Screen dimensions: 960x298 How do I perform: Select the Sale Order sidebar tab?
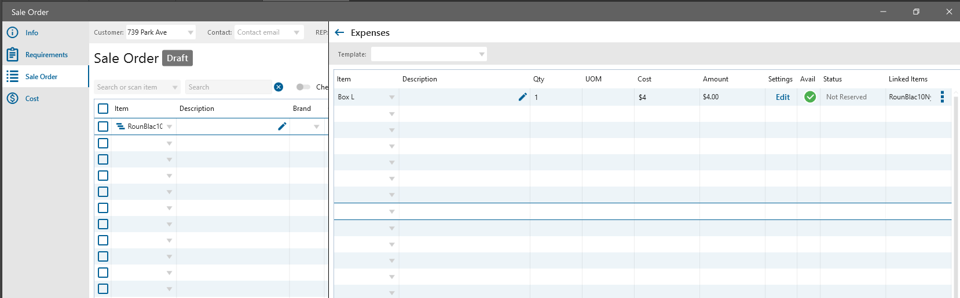(41, 77)
